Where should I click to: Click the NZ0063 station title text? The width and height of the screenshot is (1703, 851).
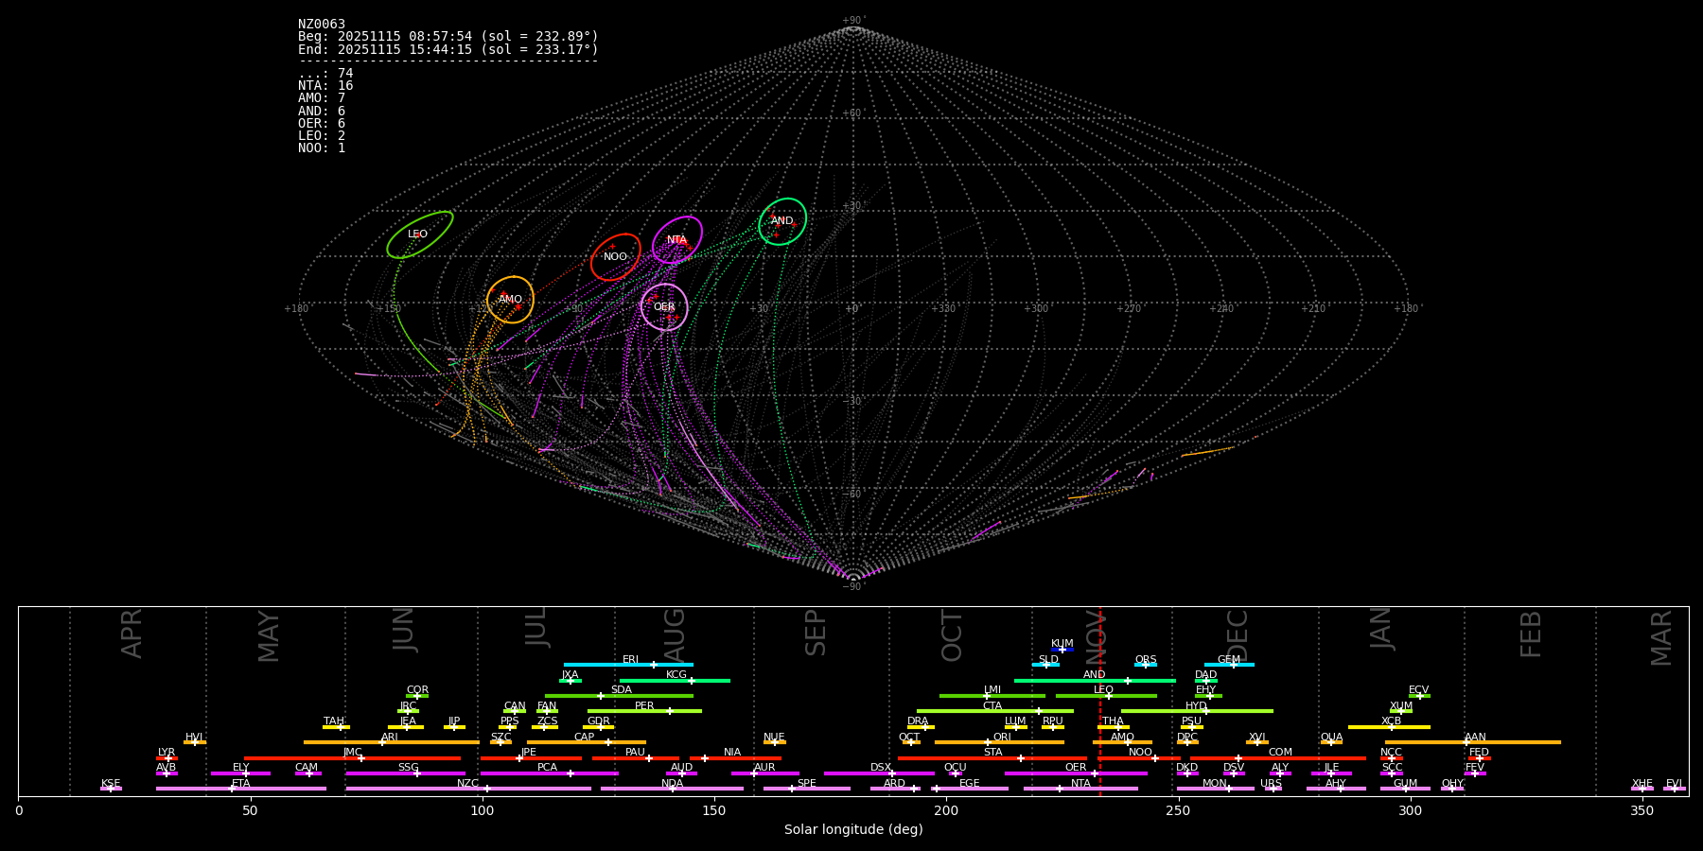[322, 25]
